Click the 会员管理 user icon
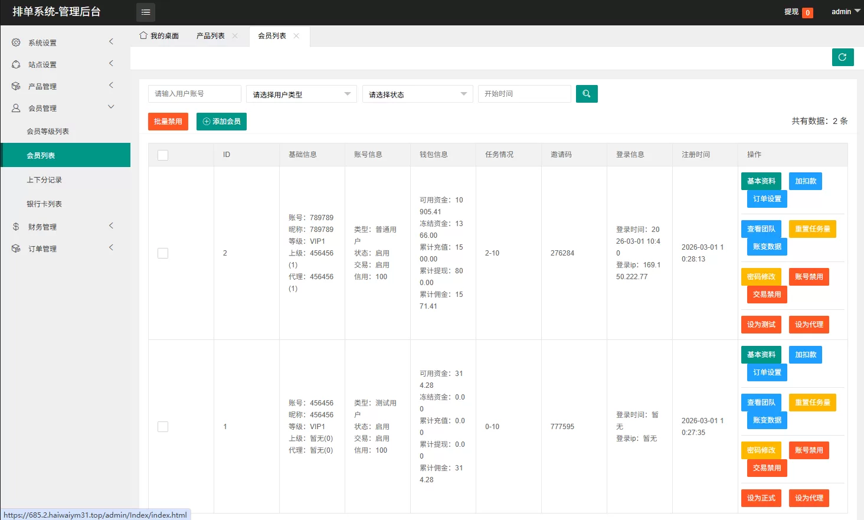Screen dimensions: 864x520 15,107
